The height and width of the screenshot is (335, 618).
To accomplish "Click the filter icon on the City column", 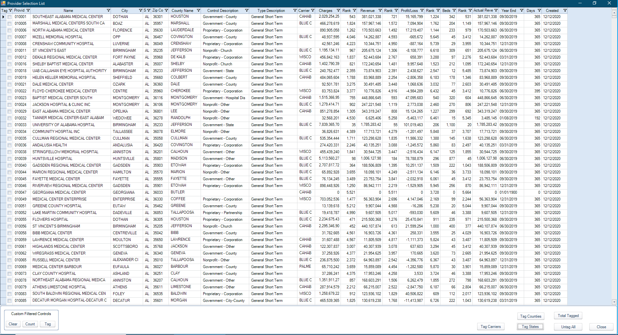I will click(140, 10).
